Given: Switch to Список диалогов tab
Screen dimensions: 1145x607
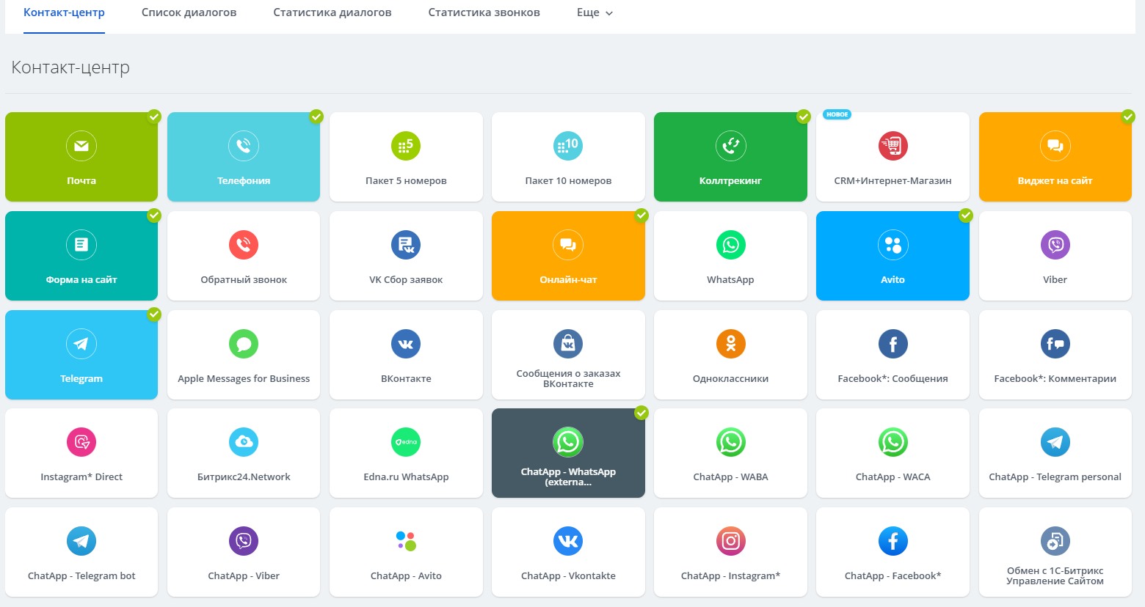Looking at the screenshot, I should 189,12.
